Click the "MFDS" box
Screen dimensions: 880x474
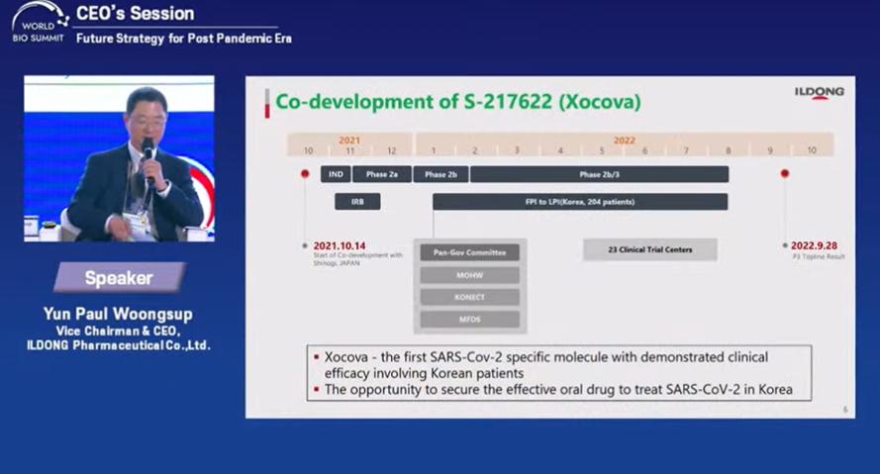[x=470, y=320]
